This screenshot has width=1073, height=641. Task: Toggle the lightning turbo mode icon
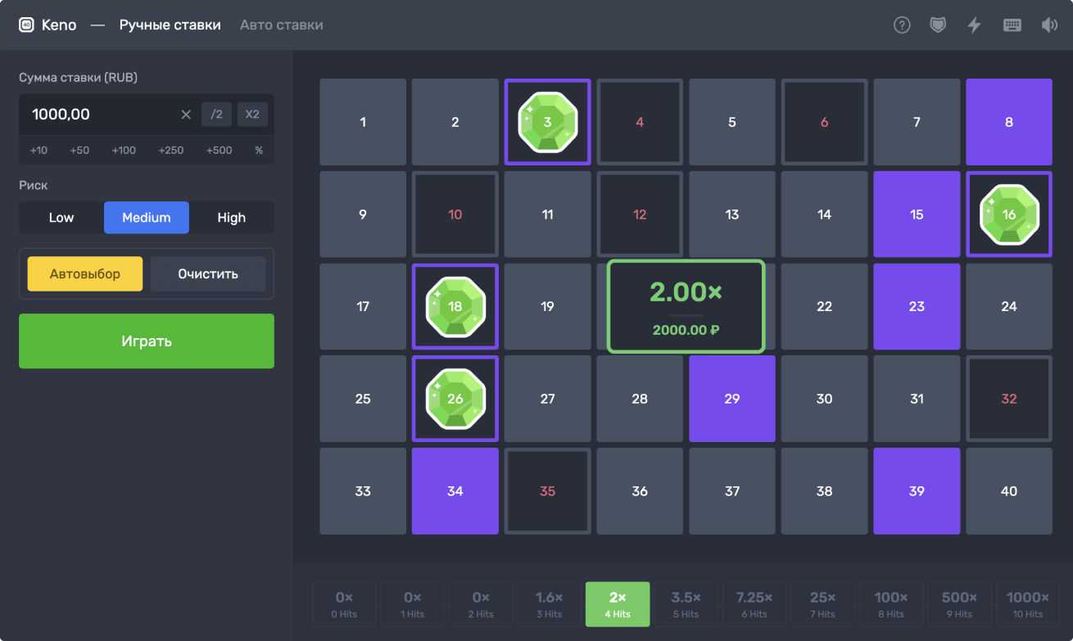pyautogui.click(x=974, y=25)
